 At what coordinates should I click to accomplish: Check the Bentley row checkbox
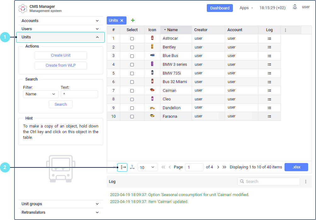coord(132,47)
